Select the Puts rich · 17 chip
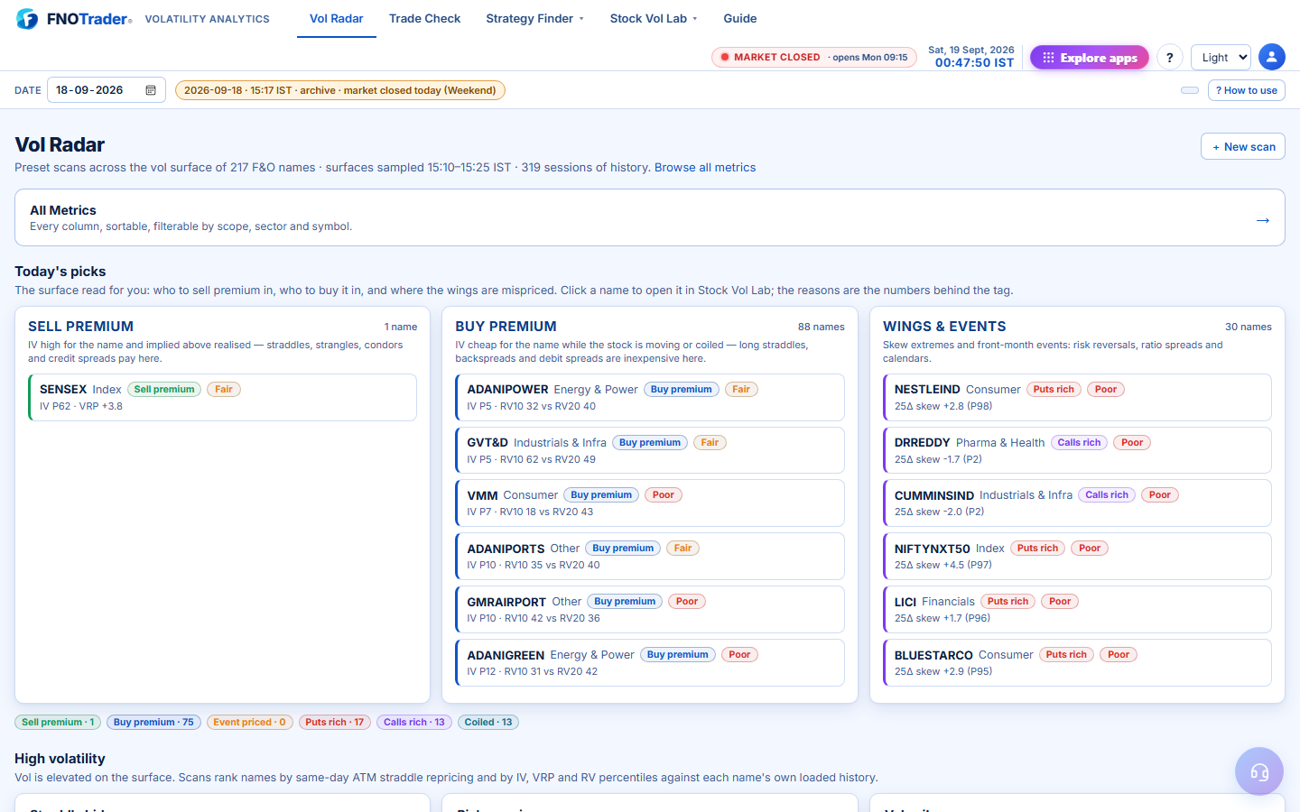Image resolution: width=1300 pixels, height=812 pixels. [334, 722]
